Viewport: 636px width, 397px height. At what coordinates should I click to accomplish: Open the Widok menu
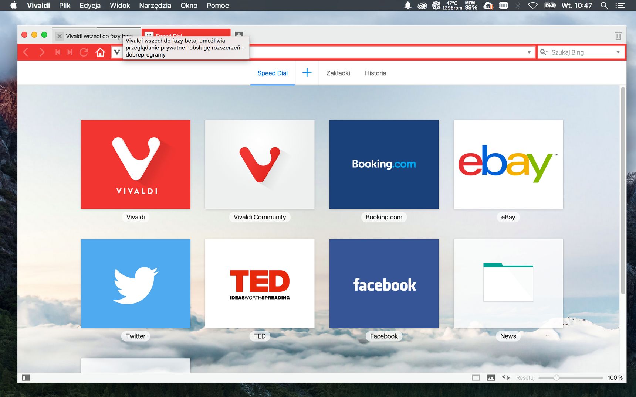click(120, 6)
